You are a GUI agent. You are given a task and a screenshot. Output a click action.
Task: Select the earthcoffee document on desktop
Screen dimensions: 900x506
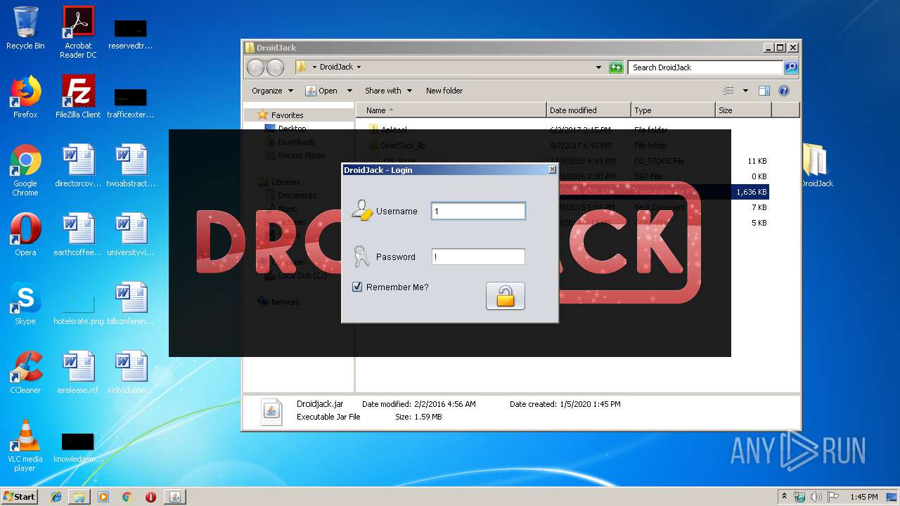(x=78, y=235)
